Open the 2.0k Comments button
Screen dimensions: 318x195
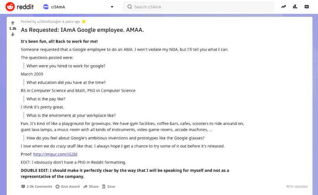click(37, 186)
